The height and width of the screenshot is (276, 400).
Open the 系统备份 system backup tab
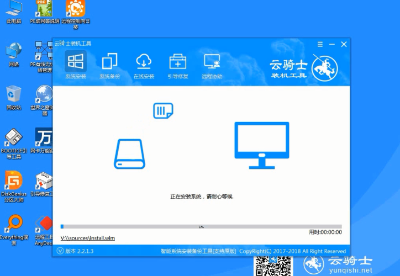[x=110, y=65]
